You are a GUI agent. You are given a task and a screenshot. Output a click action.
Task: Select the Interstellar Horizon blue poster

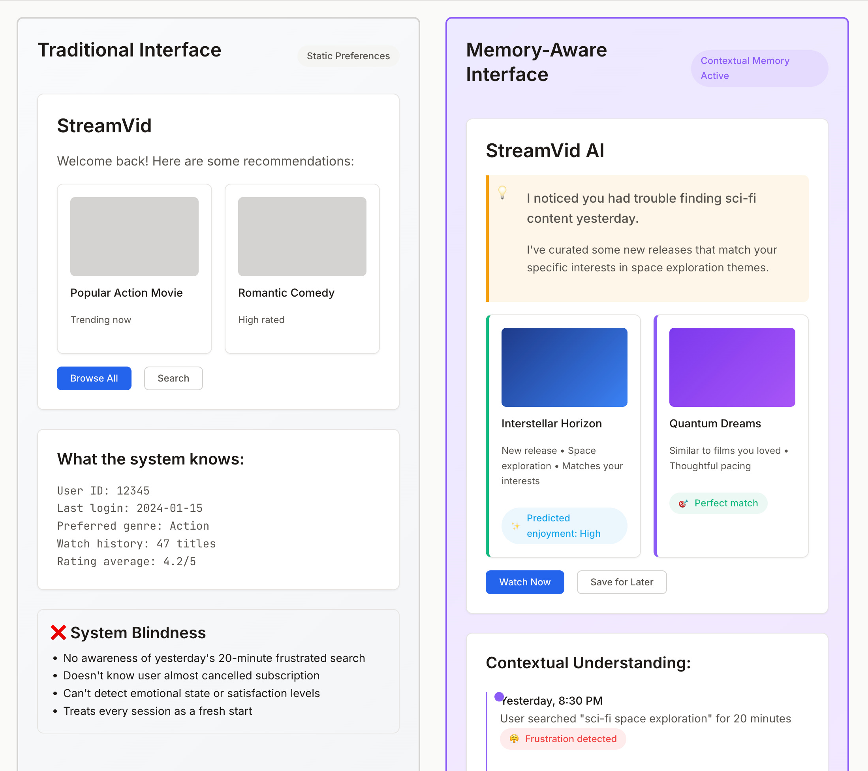(x=564, y=367)
